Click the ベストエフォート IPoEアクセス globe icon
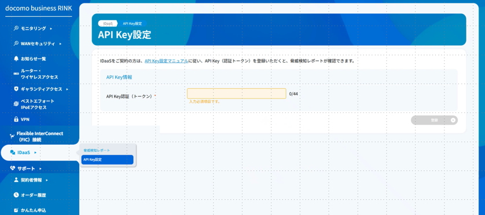The width and height of the screenshot is (485, 215). point(16,104)
